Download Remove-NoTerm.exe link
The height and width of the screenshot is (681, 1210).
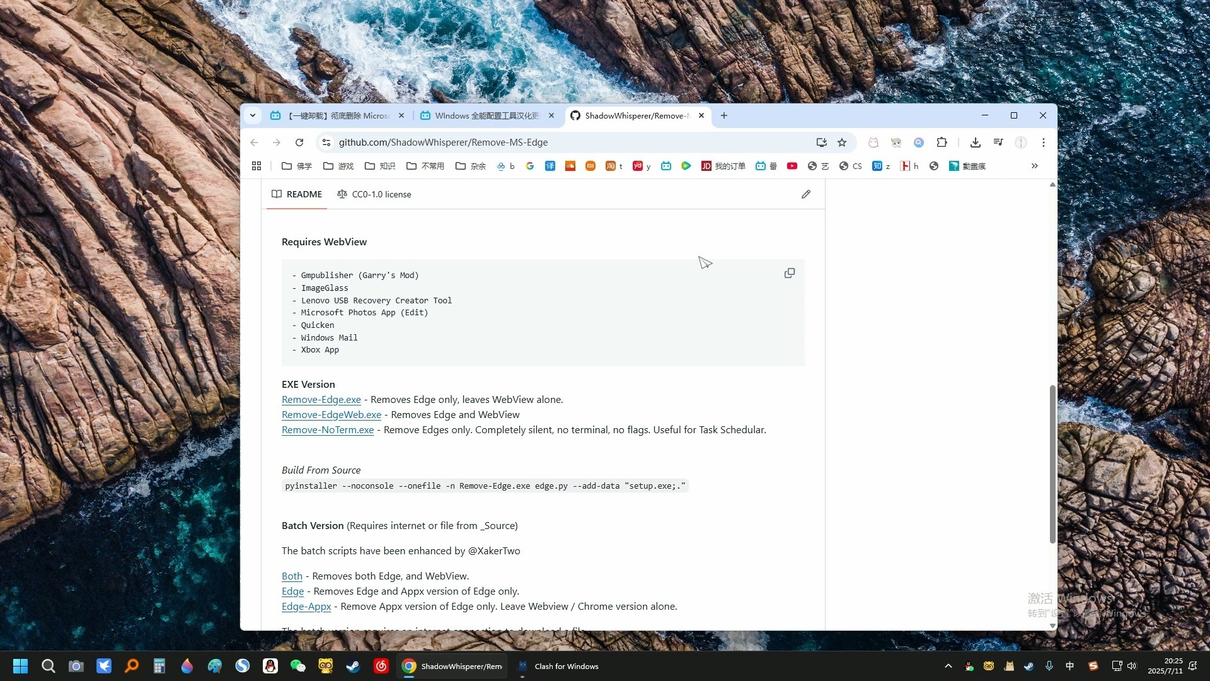[x=328, y=430]
